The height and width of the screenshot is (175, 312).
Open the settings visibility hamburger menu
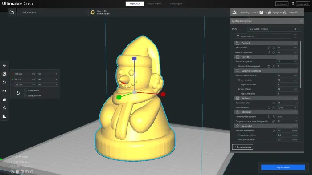295,36
